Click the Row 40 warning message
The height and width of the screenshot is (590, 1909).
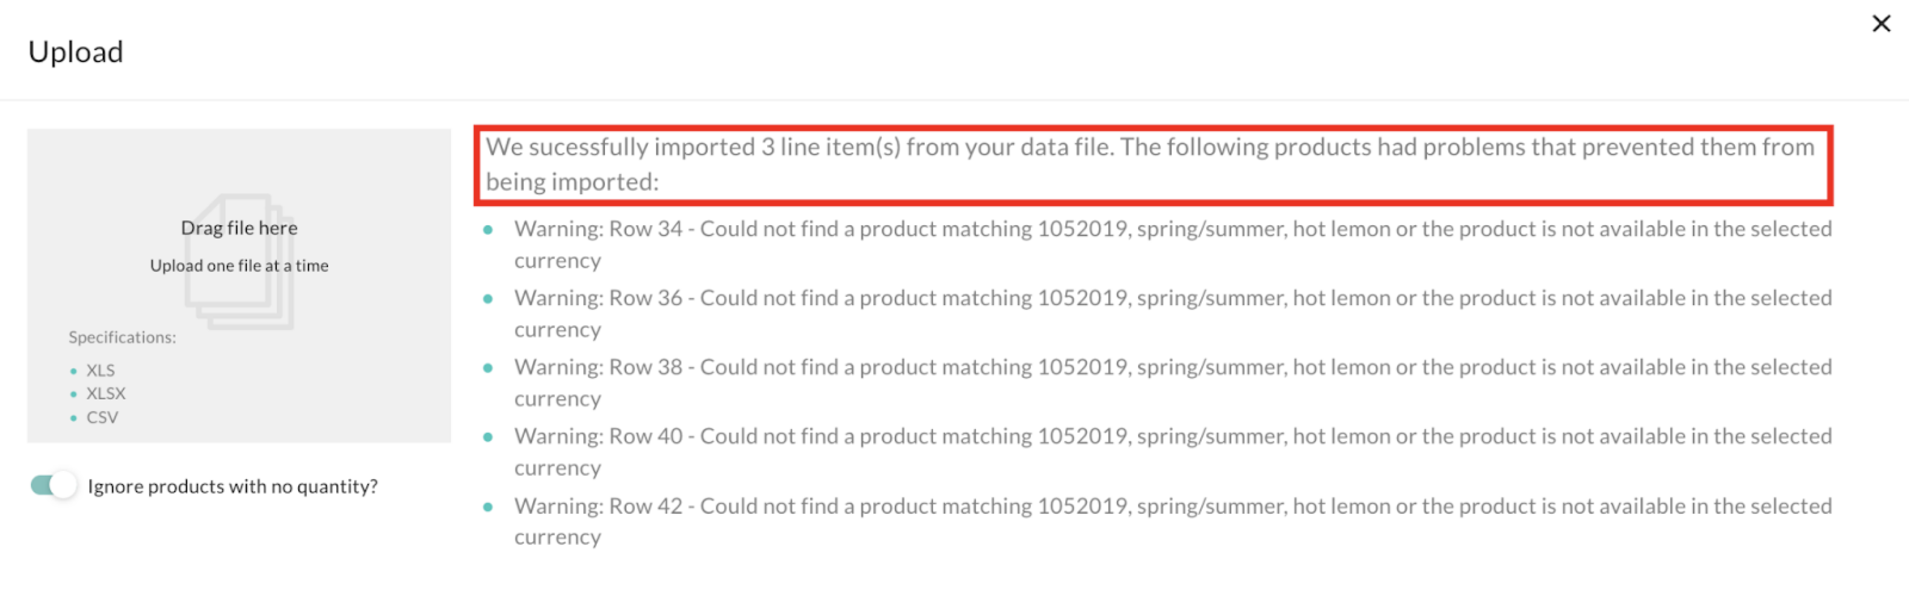pyautogui.click(x=1172, y=452)
